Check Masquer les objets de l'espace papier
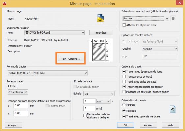 (124, 92)
